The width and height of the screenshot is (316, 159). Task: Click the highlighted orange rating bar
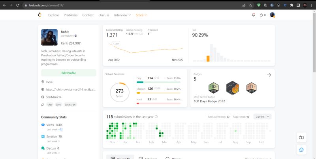click(208, 59)
